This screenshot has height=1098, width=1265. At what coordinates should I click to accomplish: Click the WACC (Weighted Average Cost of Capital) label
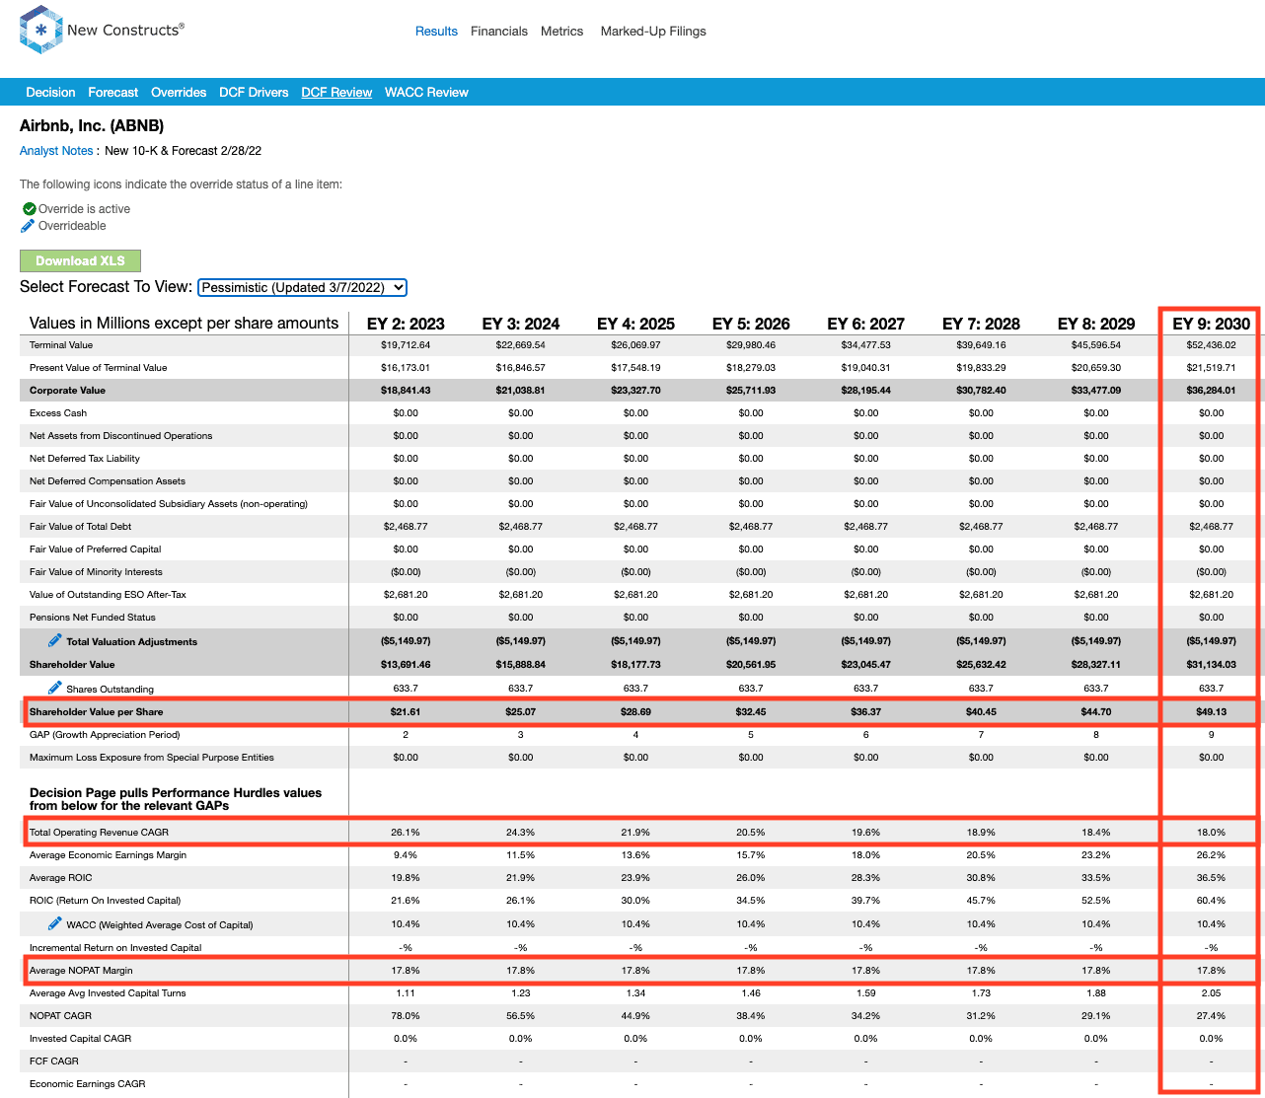click(x=160, y=925)
